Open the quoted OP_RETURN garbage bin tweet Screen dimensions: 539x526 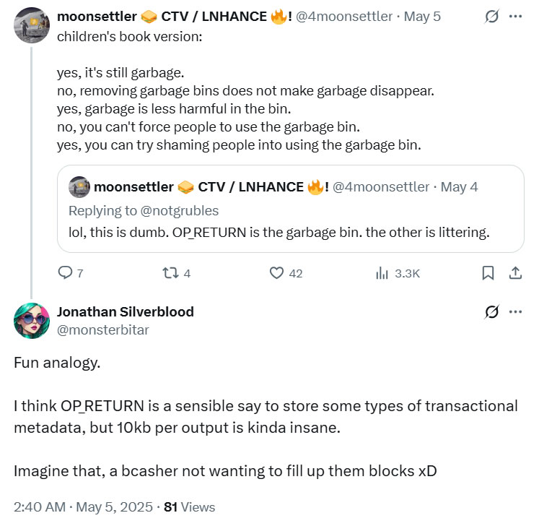pos(290,233)
